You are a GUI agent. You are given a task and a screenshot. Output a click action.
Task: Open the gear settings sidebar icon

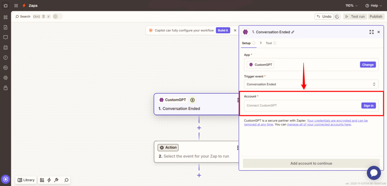[5, 78]
